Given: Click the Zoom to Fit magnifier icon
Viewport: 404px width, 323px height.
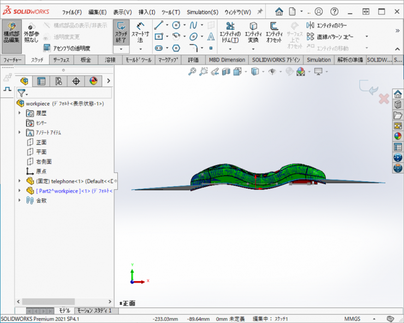Looking at the screenshot, I should (192, 71).
